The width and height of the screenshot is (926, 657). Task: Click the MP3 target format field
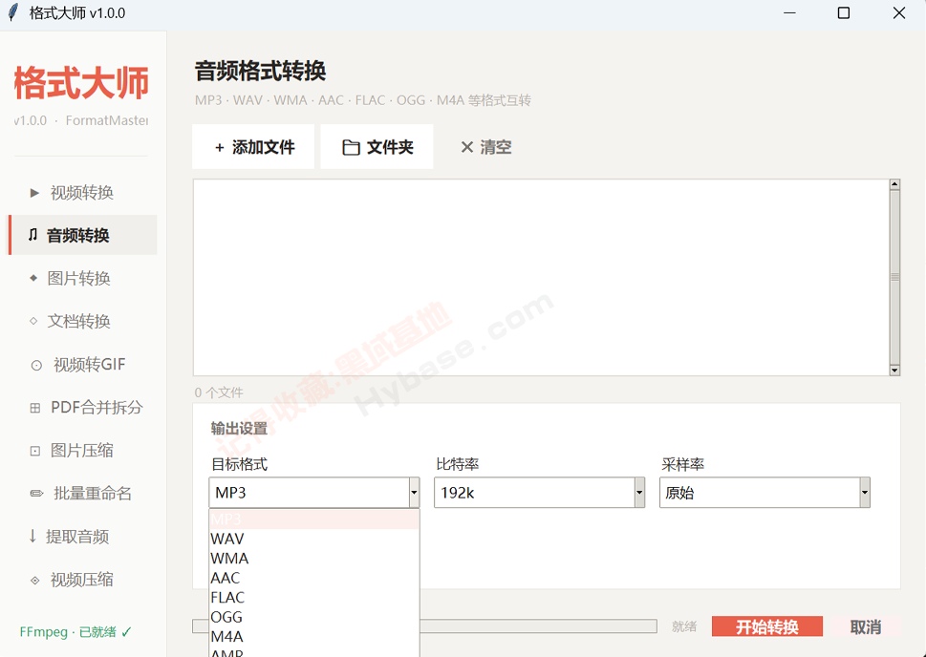click(x=314, y=493)
